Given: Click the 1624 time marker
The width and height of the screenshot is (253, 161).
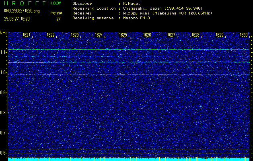Looking at the screenshot, I should pos(99,35).
